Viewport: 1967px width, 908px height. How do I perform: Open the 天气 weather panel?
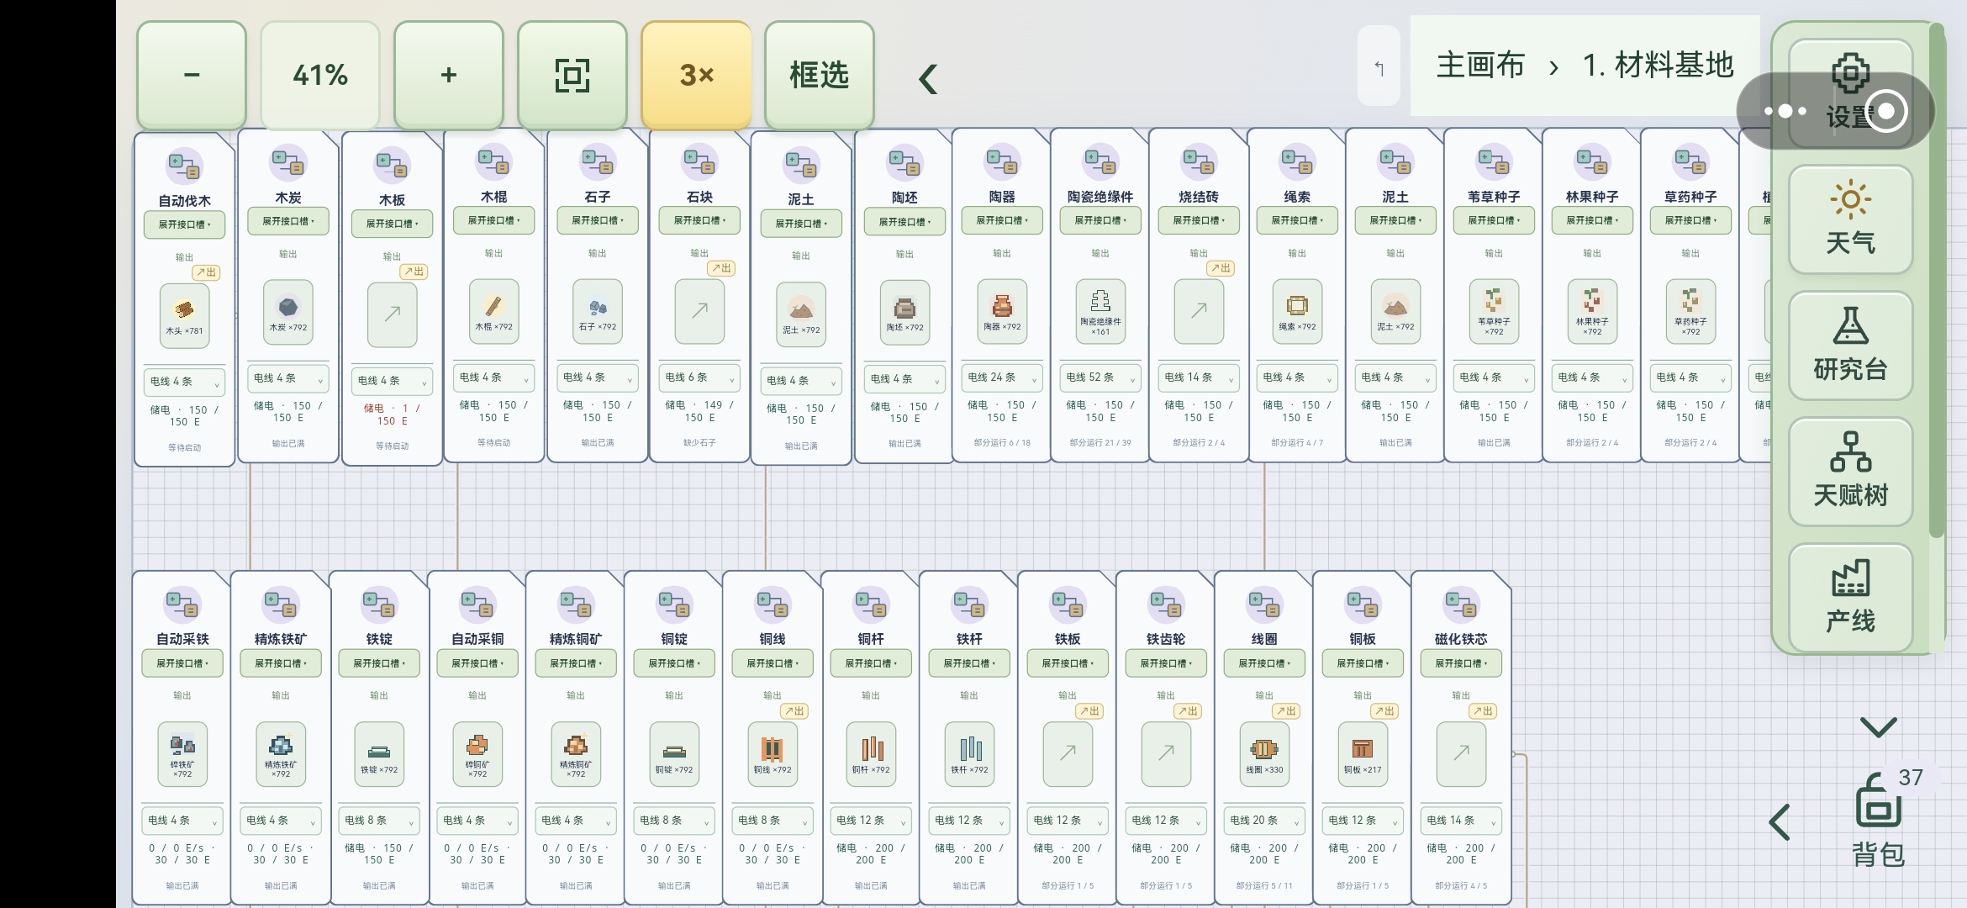click(x=1850, y=219)
